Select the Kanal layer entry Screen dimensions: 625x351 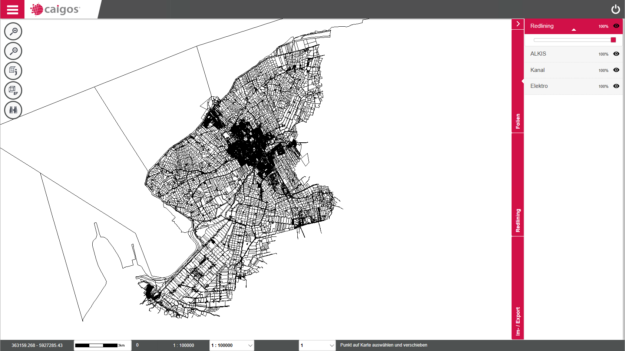pyautogui.click(x=538, y=70)
